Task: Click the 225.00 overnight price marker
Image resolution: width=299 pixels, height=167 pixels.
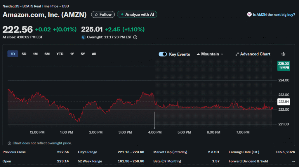Action: pyautogui.click(x=284, y=65)
